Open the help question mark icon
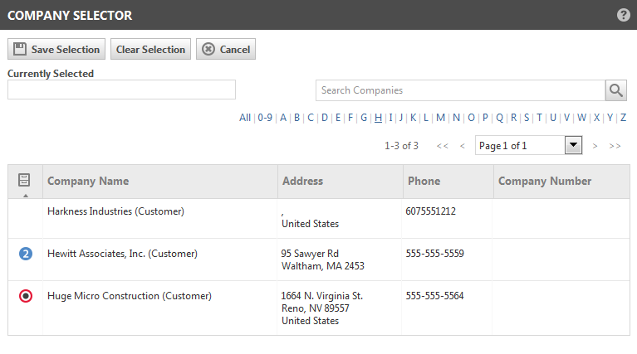Screen dimensions: 637x354 [623, 15]
